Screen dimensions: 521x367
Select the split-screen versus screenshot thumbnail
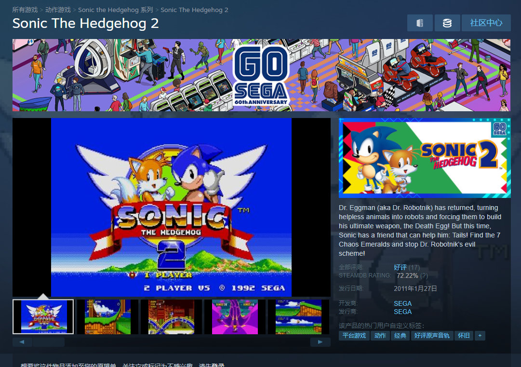298,316
